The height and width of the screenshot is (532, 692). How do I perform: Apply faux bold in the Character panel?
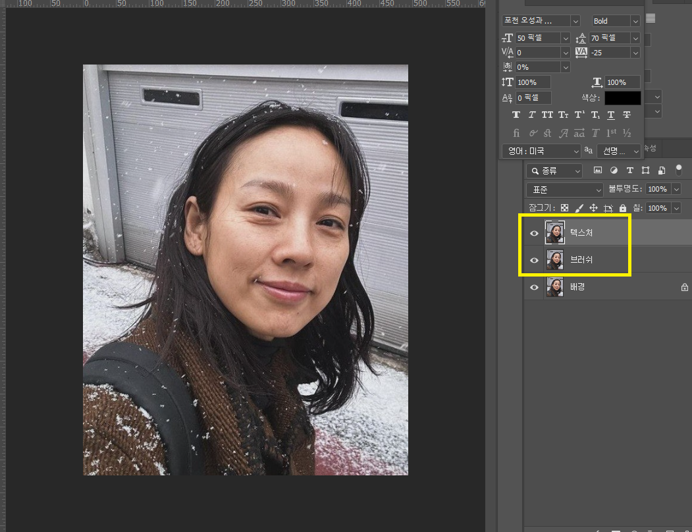tap(516, 115)
